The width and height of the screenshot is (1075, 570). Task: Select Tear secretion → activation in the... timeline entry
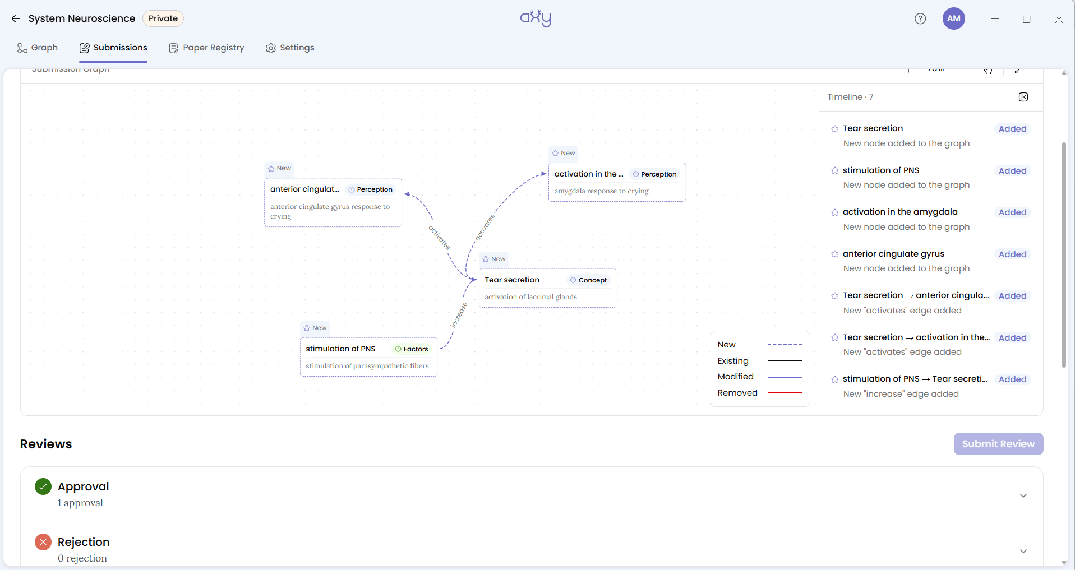pyautogui.click(x=931, y=345)
